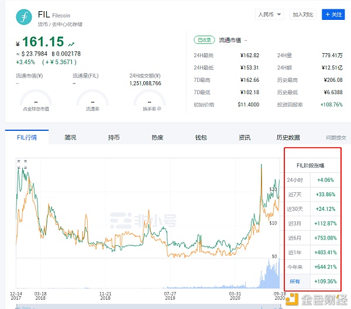The image size is (351, 309).
Task: Click the Filecoin logo icon
Action: coord(24,17)
